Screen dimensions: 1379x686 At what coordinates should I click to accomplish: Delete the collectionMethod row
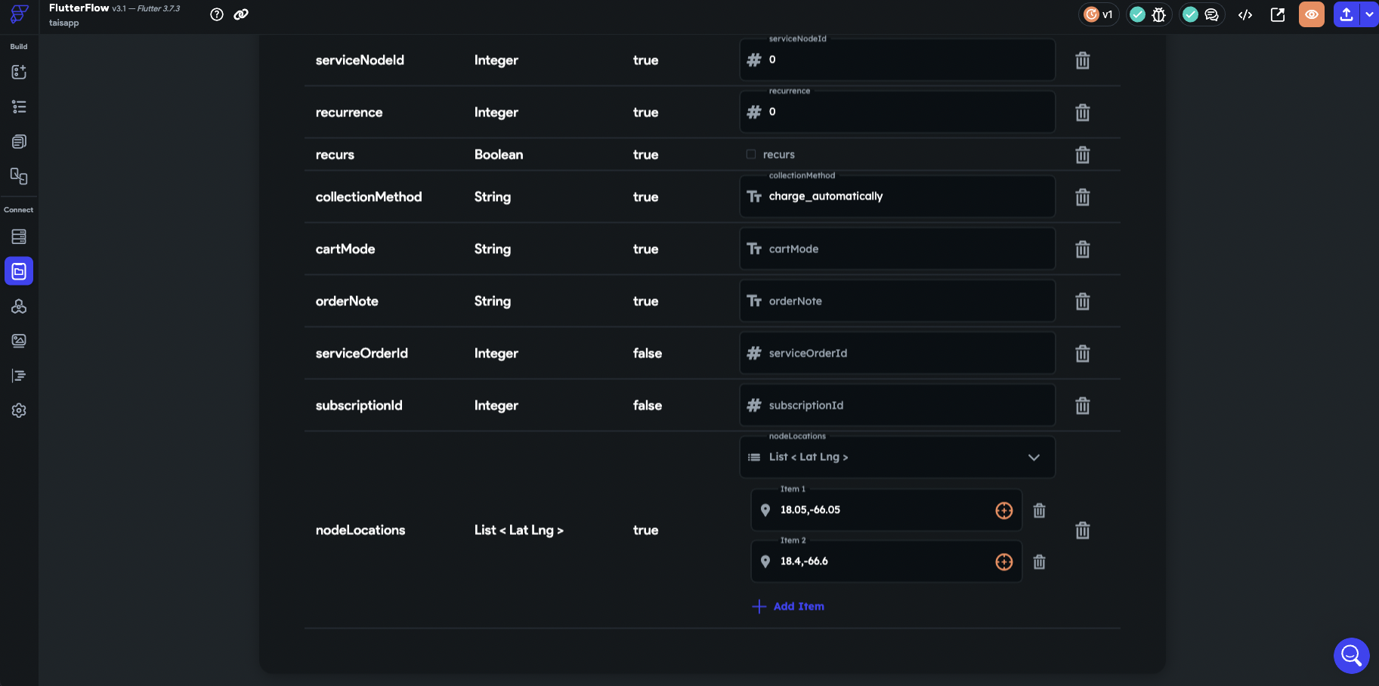(x=1083, y=197)
